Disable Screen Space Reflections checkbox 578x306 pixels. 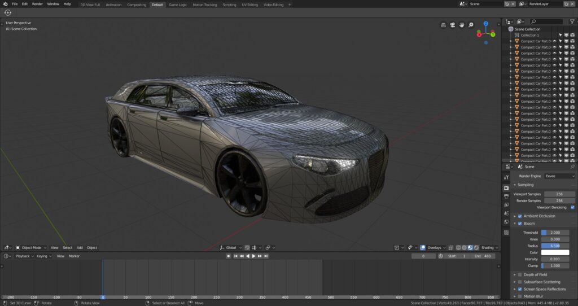pyautogui.click(x=520, y=289)
